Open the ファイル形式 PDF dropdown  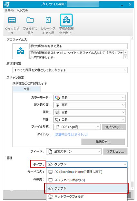click(x=77, y=127)
